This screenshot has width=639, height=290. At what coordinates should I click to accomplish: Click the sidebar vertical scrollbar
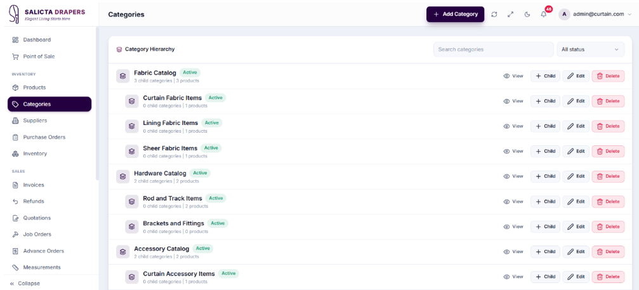(97, 104)
